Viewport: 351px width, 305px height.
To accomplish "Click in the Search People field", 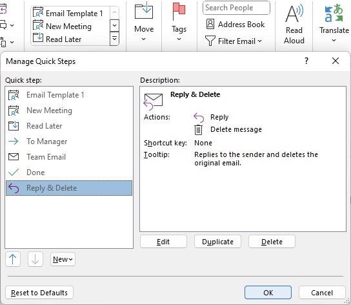I will [x=236, y=8].
